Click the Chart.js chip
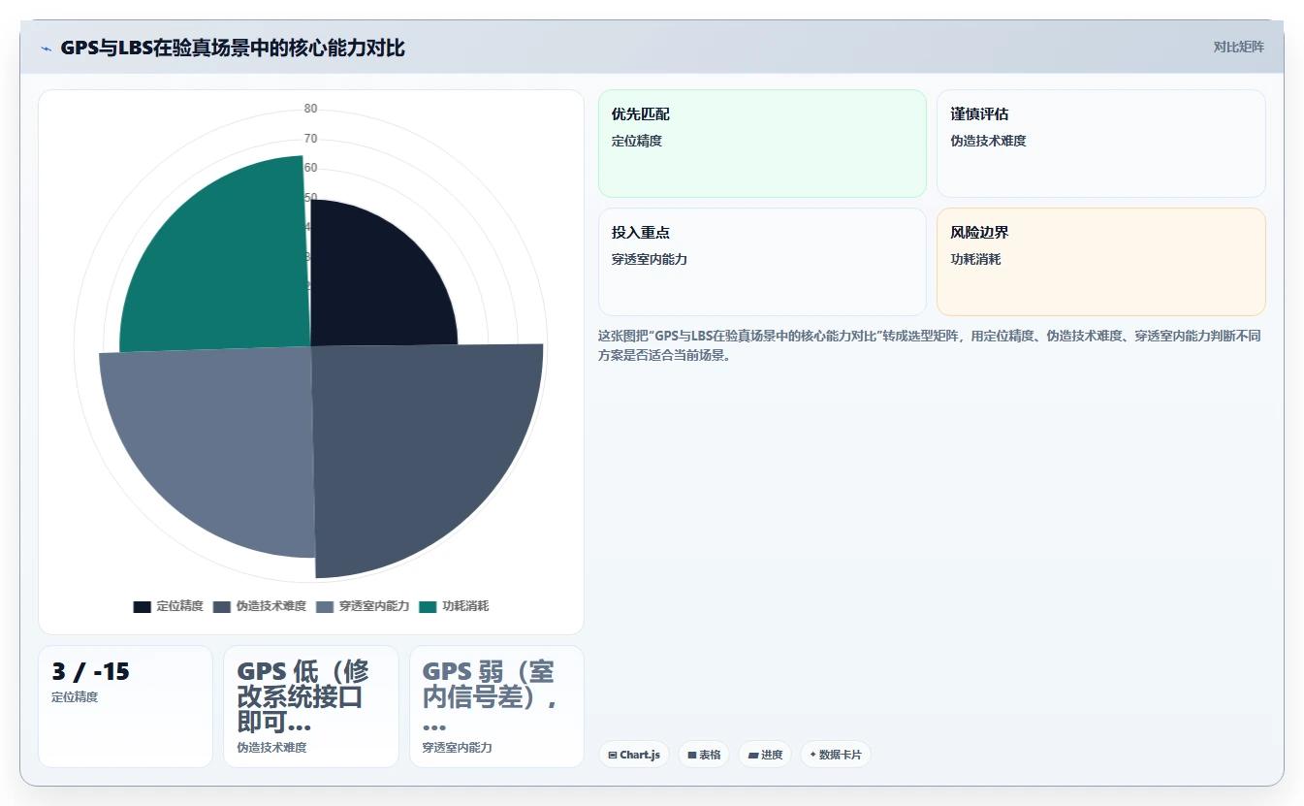1304x806 pixels. tap(634, 755)
